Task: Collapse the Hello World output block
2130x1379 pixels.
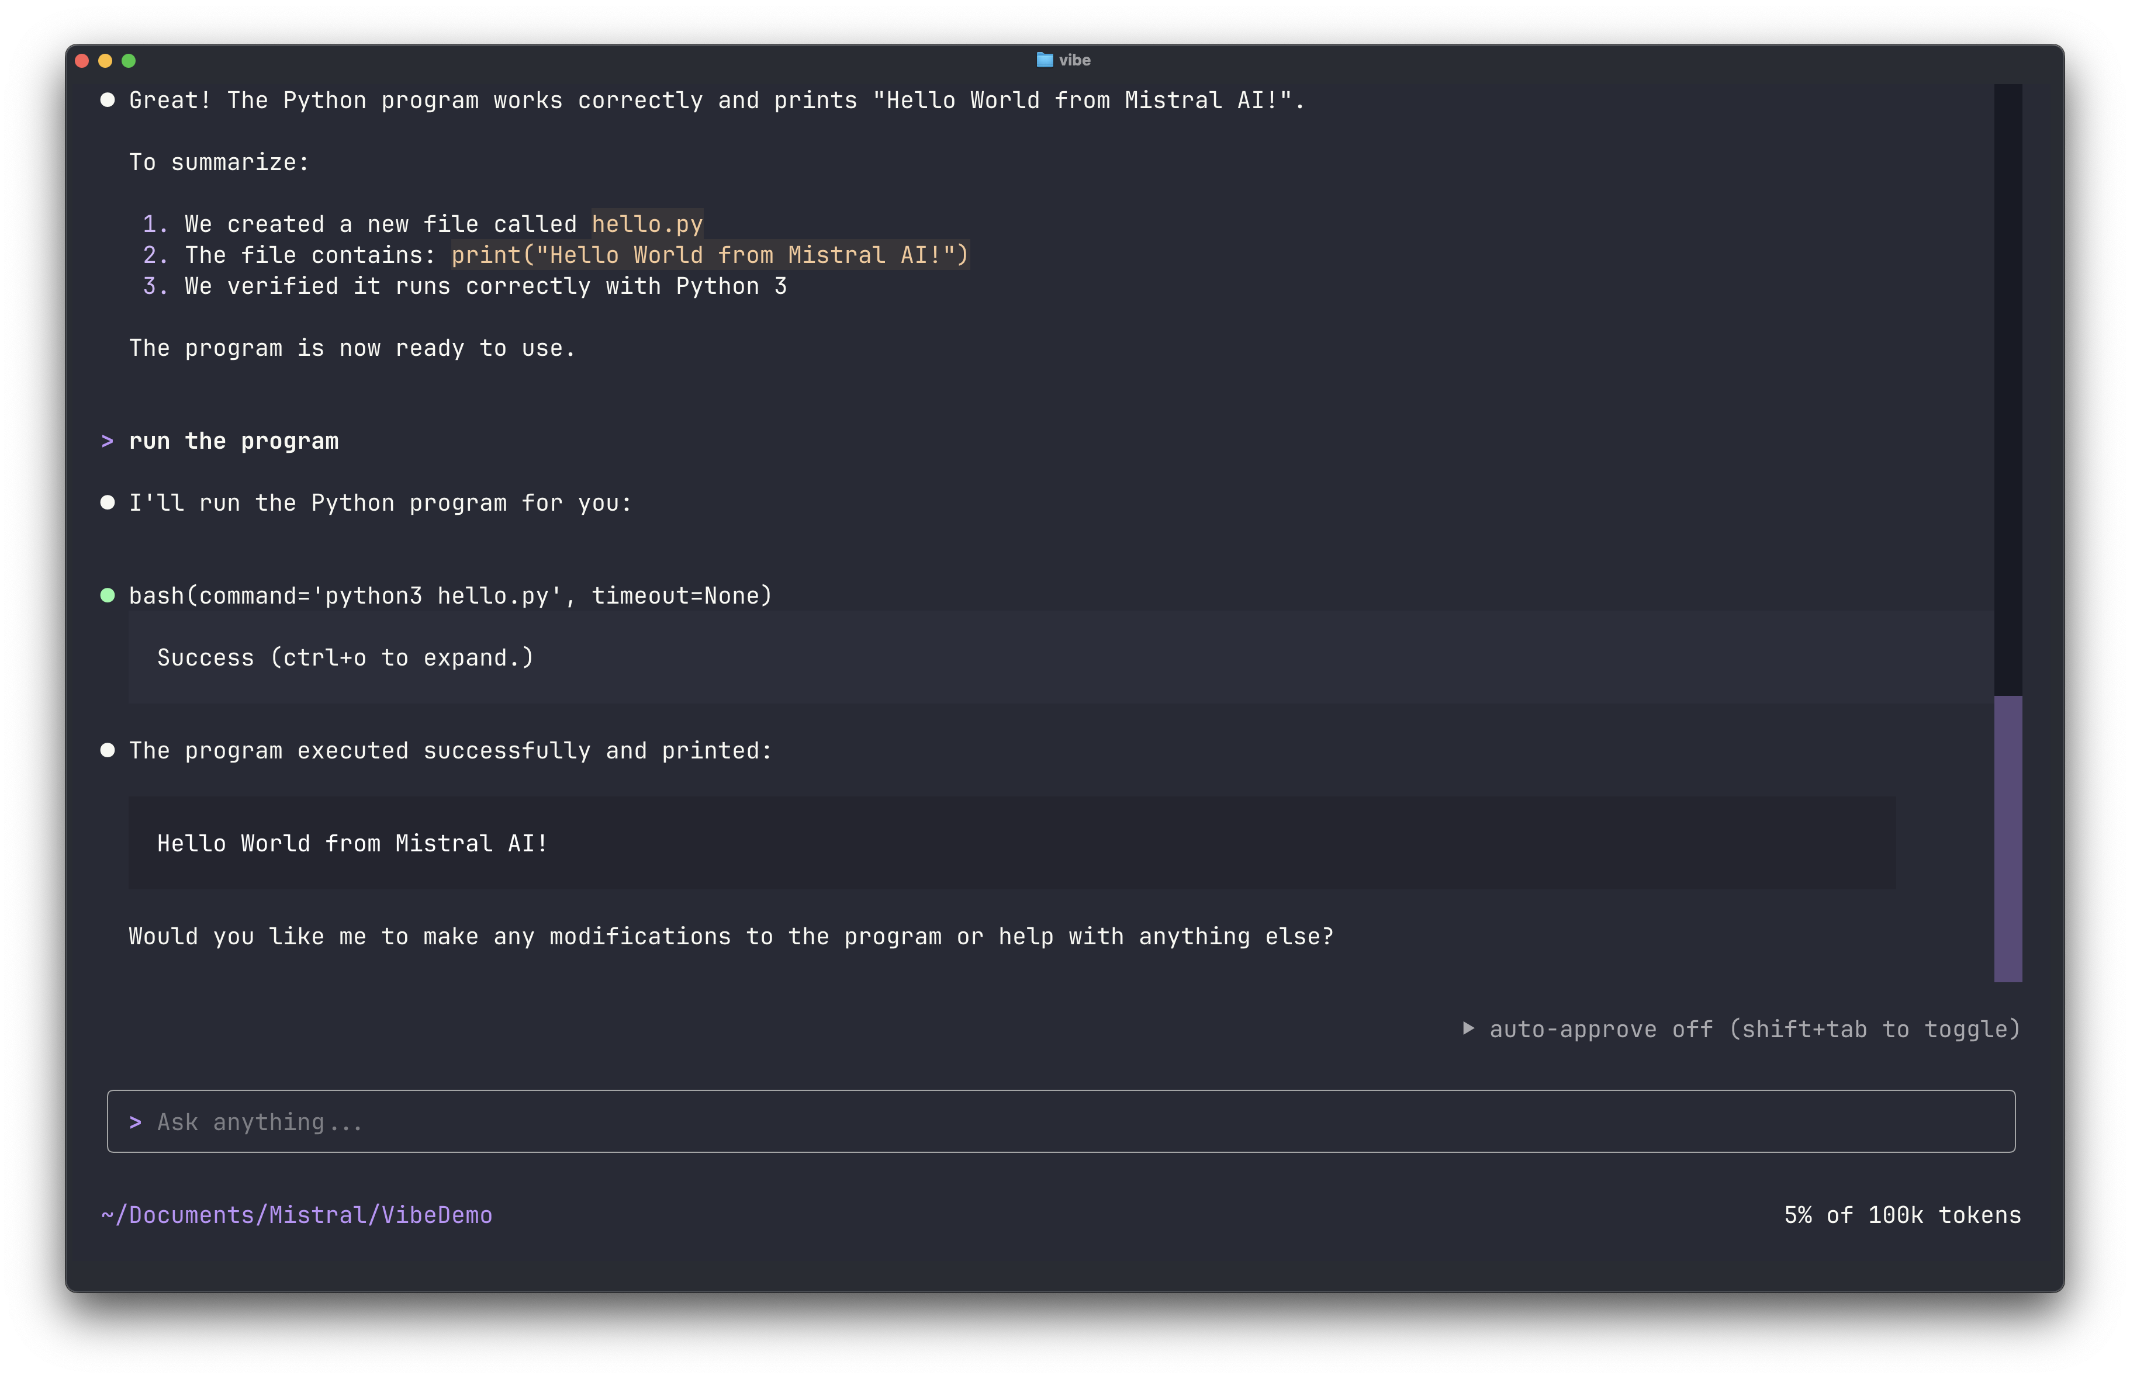Action: click(x=352, y=842)
